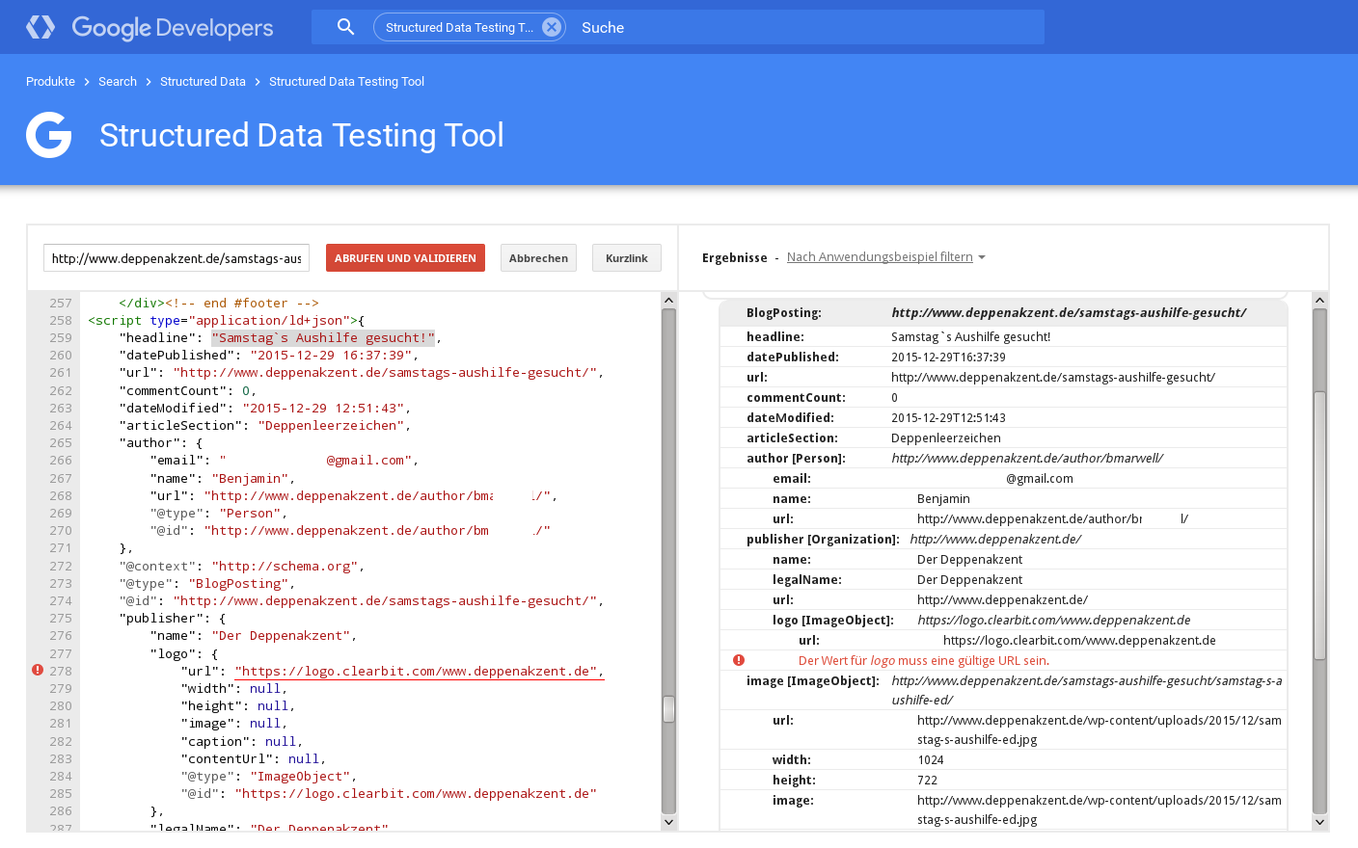Click the author name Benjamin in results

point(943,498)
